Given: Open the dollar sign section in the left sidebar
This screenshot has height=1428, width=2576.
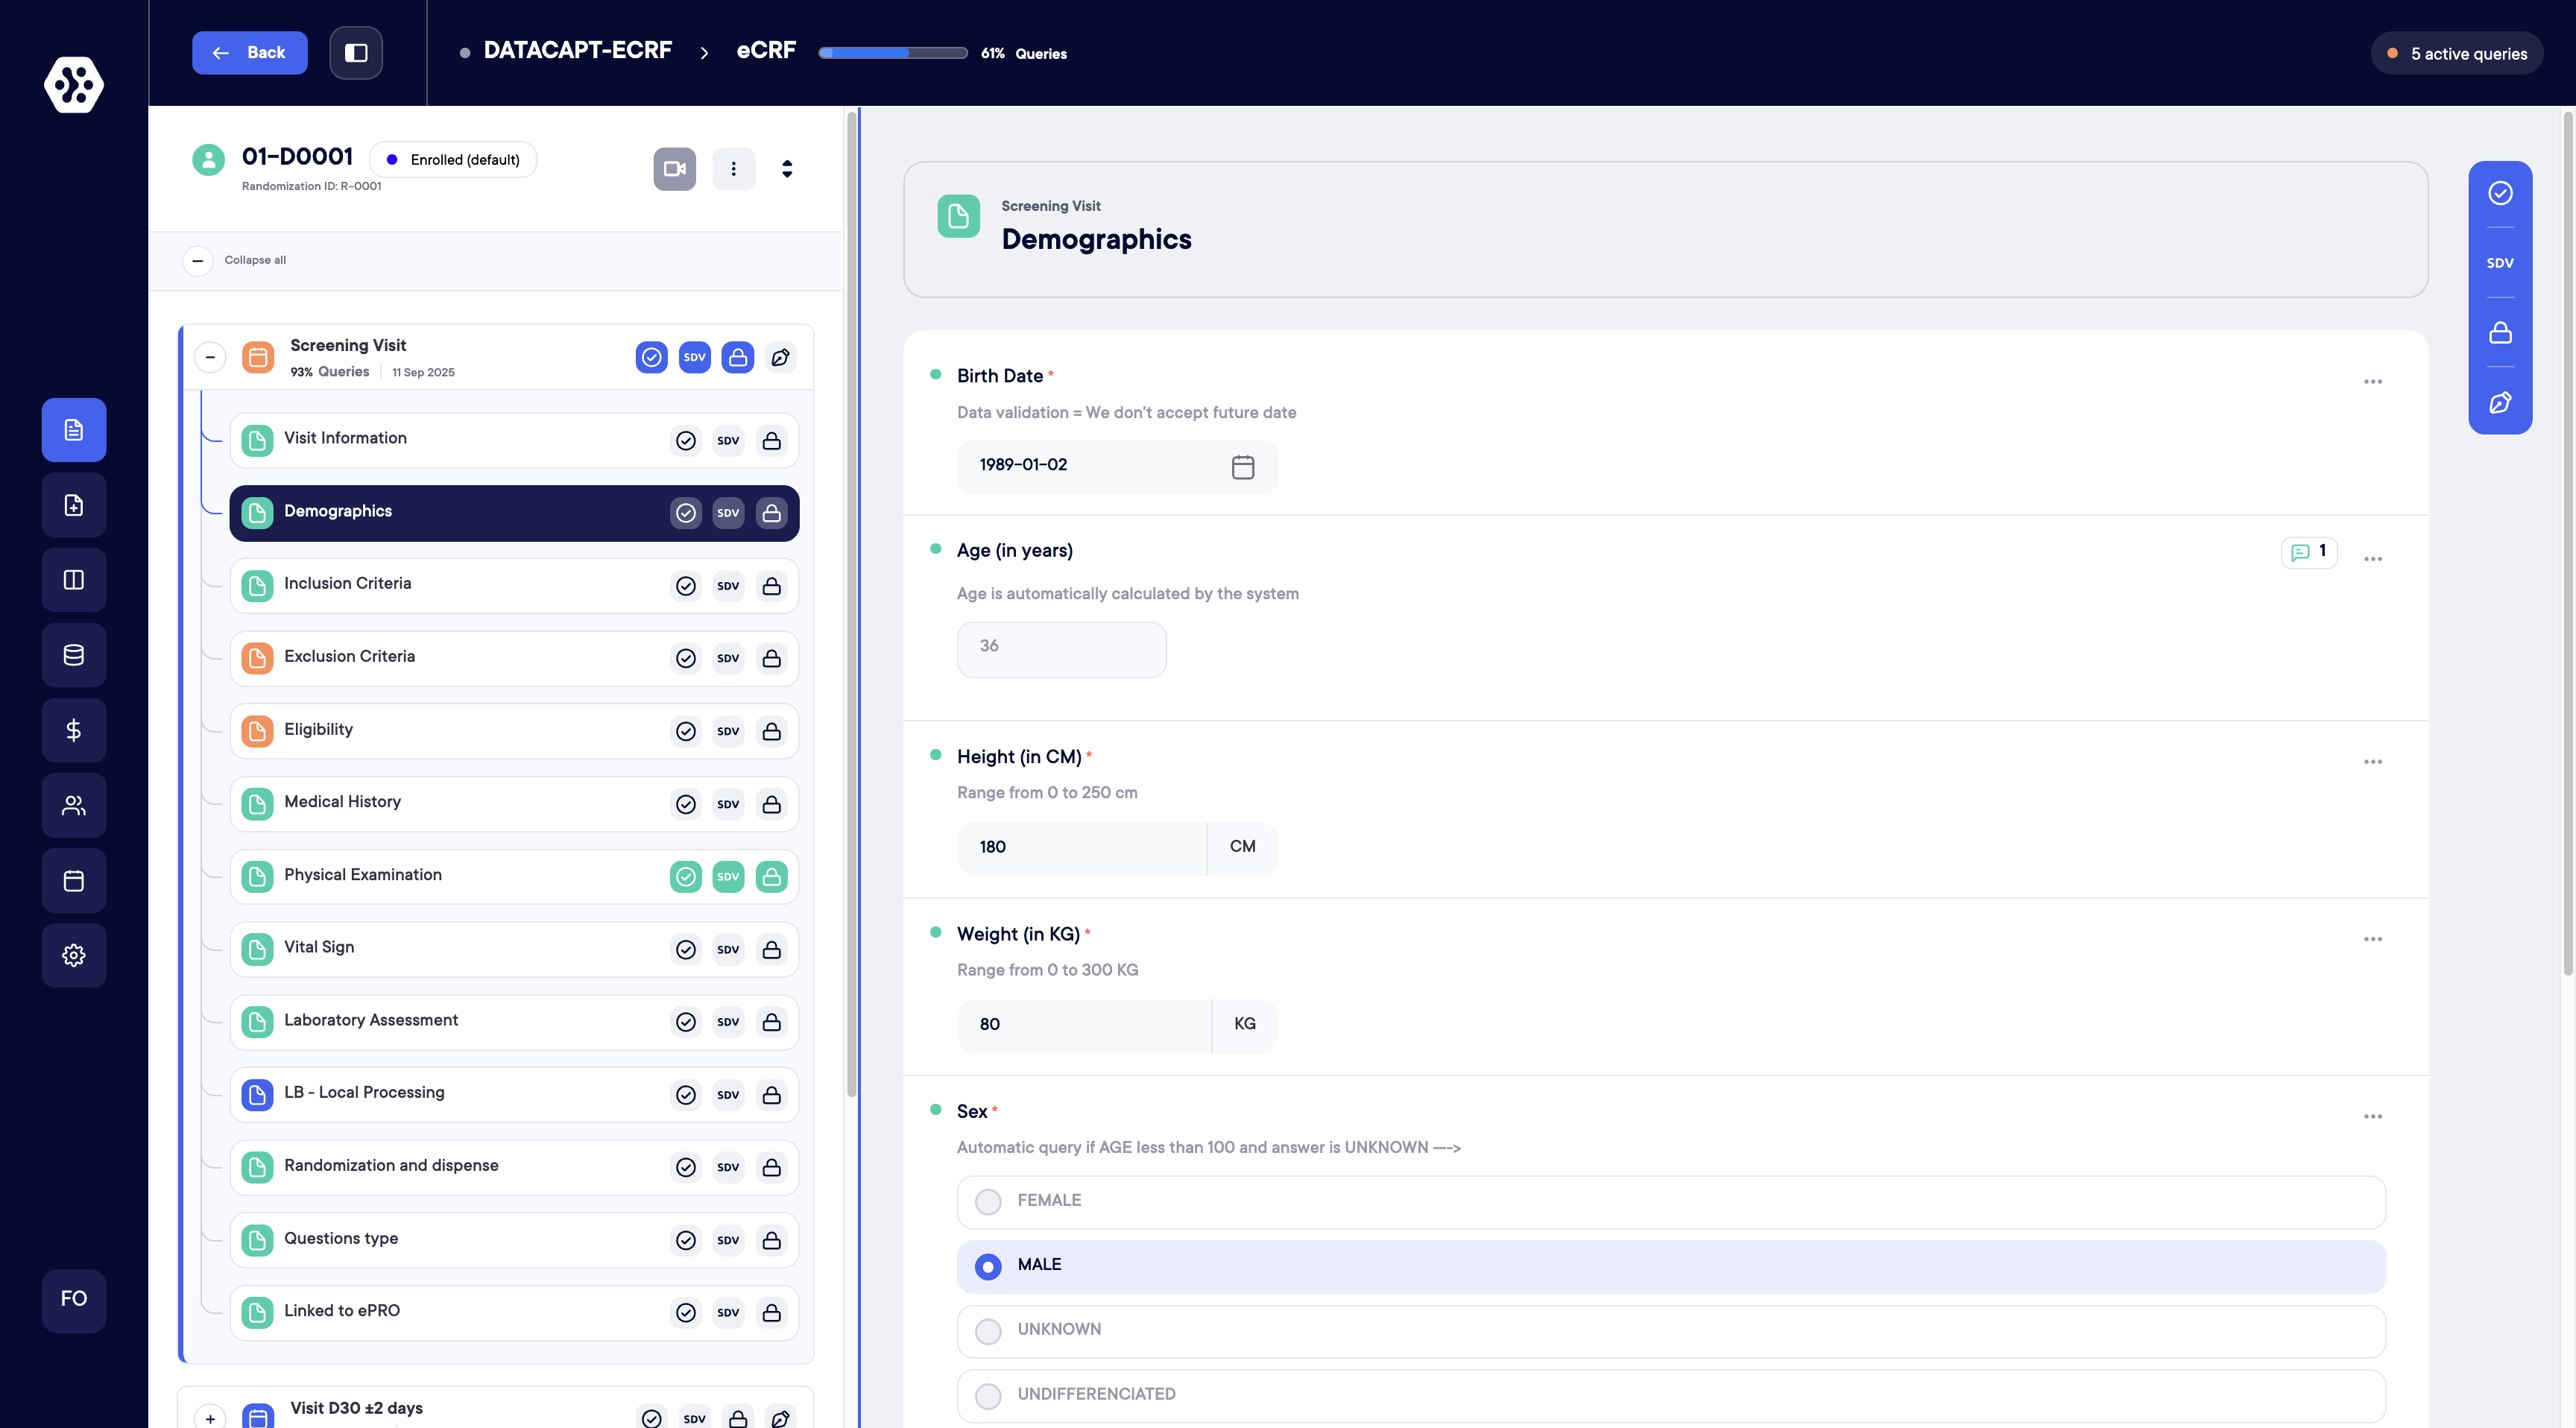Looking at the screenshot, I should 74,730.
